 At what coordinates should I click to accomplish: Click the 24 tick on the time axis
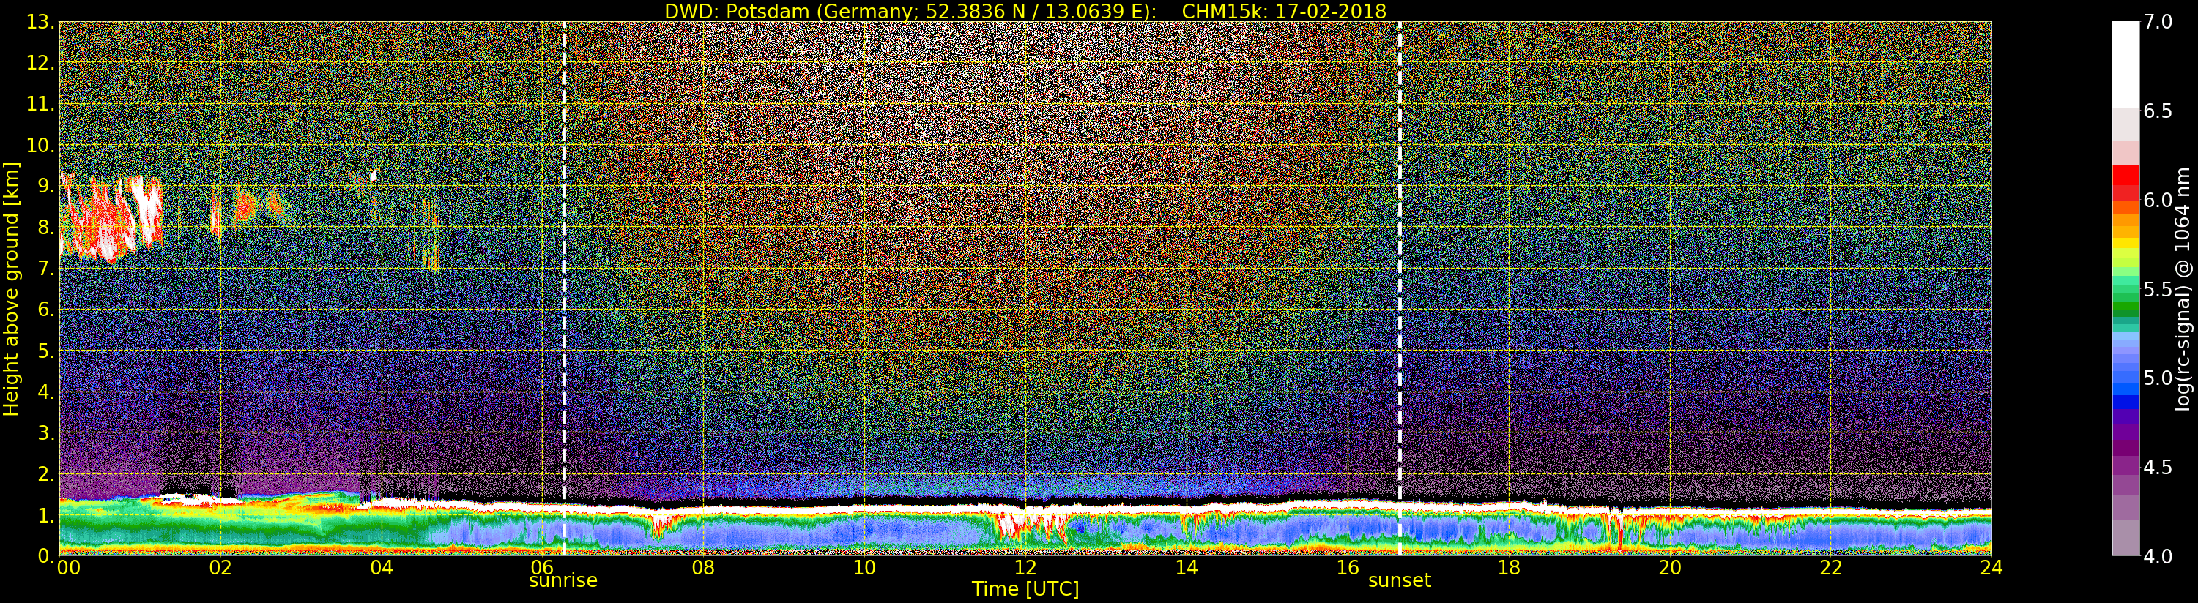(1991, 568)
